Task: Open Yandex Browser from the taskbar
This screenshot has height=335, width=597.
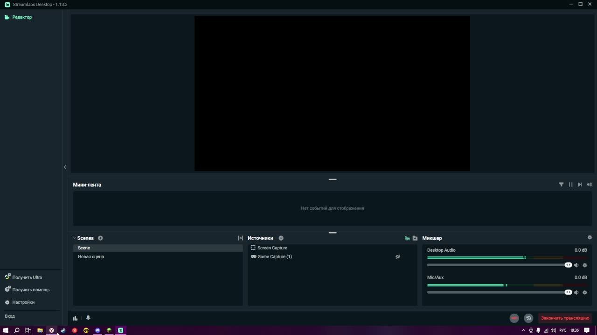Action: (52, 330)
